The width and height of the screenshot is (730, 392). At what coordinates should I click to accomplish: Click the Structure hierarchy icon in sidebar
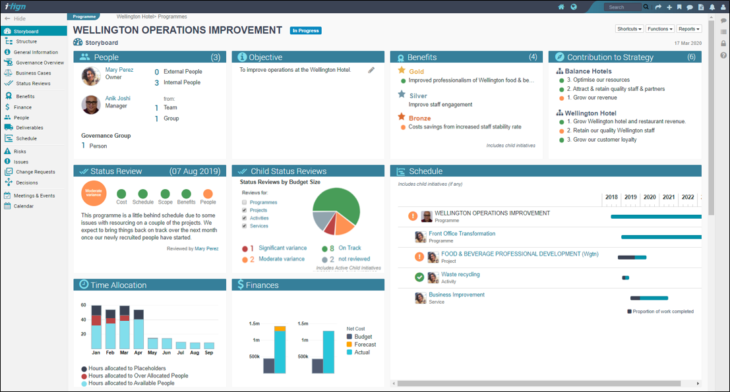click(x=9, y=42)
